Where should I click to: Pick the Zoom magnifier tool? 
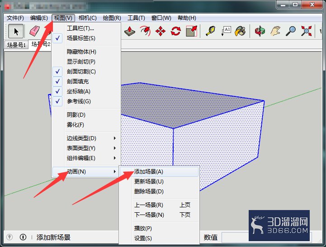point(291,31)
